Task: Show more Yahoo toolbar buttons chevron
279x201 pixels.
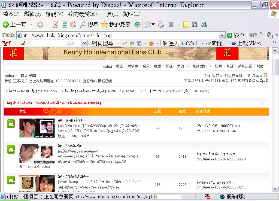Action: point(274,42)
